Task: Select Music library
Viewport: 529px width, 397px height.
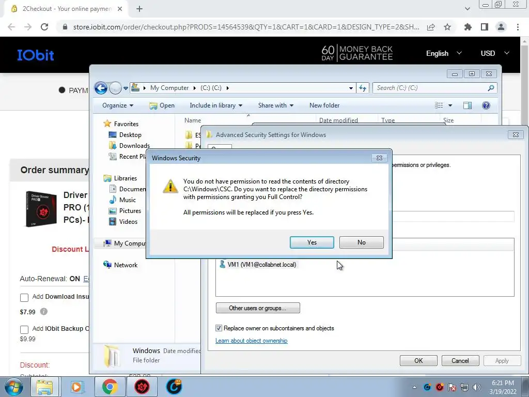Action: [122, 200]
